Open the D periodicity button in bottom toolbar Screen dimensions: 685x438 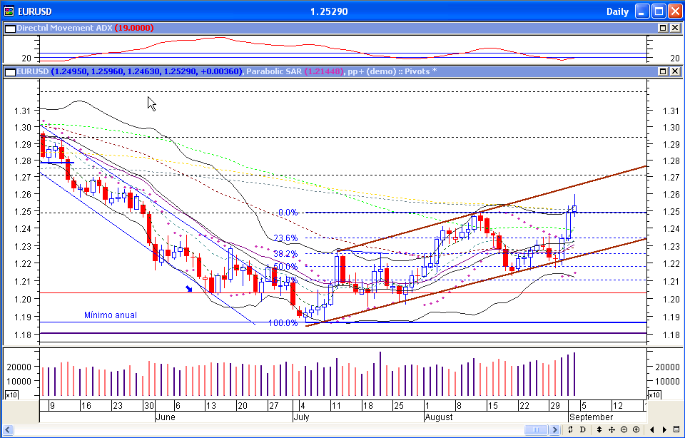tap(583, 429)
